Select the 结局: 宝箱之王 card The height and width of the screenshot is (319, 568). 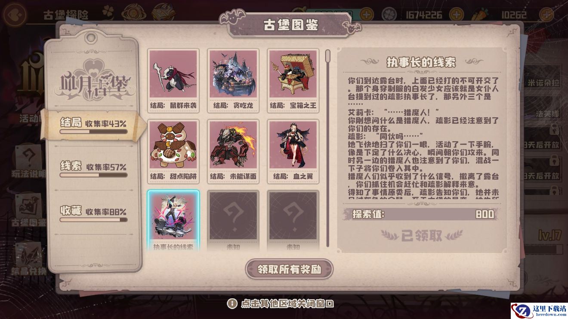pyautogui.click(x=293, y=80)
